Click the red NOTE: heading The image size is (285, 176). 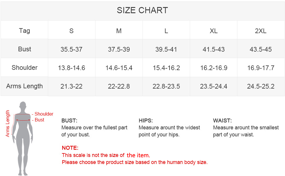pyautogui.click(x=70, y=148)
